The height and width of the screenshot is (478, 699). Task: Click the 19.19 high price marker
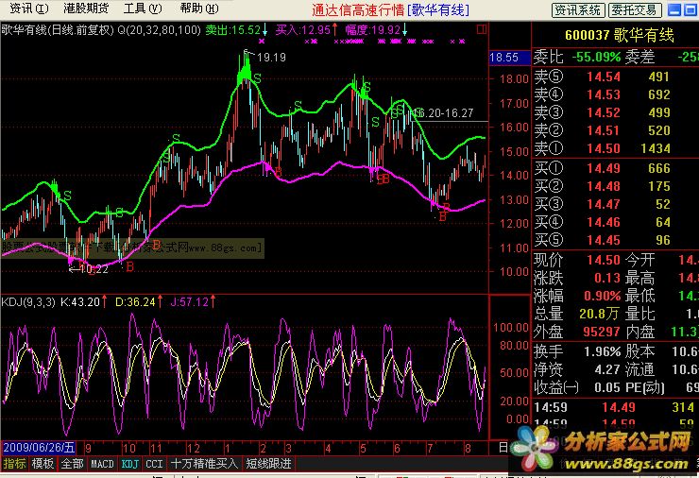point(271,57)
